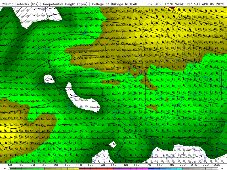Click the '160' value on the color scale

pyautogui.click(x=136, y=165)
